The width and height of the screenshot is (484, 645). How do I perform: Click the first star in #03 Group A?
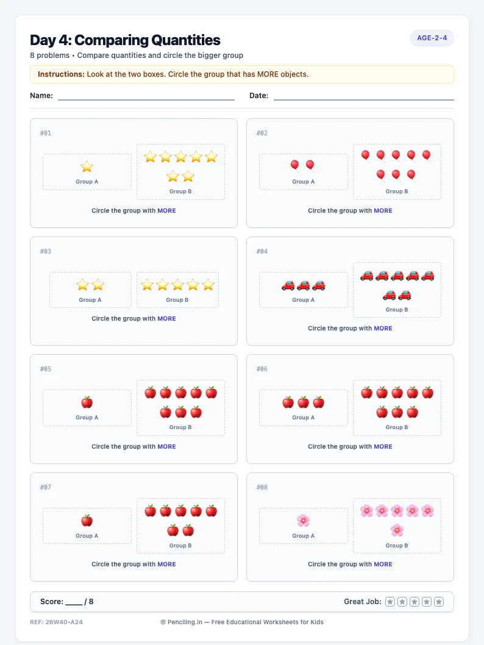point(82,285)
